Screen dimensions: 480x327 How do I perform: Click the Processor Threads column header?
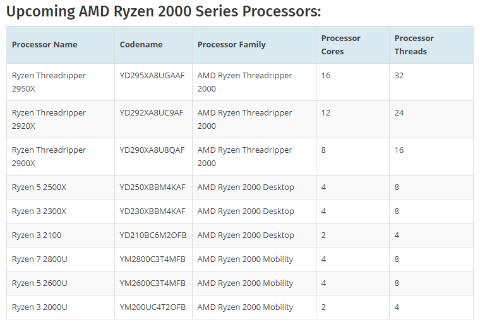coord(414,45)
